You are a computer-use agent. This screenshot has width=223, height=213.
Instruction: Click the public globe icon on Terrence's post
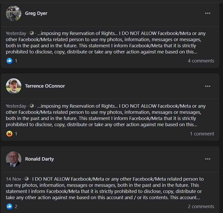(x=32, y=106)
